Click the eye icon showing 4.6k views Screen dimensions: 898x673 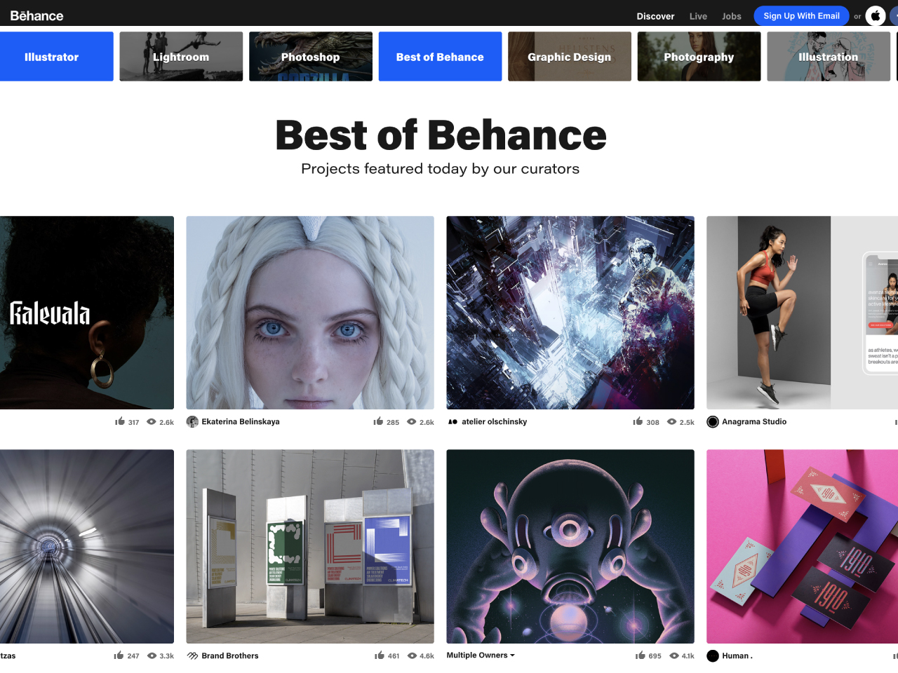click(412, 656)
